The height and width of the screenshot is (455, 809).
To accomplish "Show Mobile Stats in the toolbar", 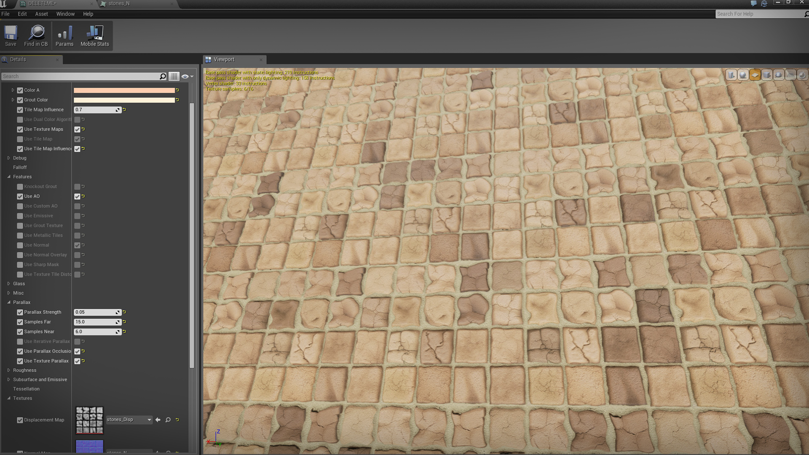I will tap(94, 35).
